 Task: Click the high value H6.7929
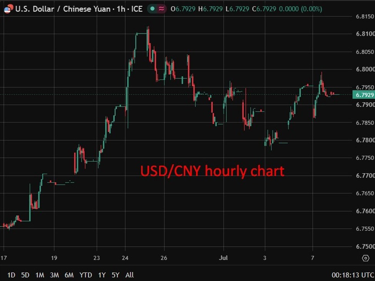(210, 9)
